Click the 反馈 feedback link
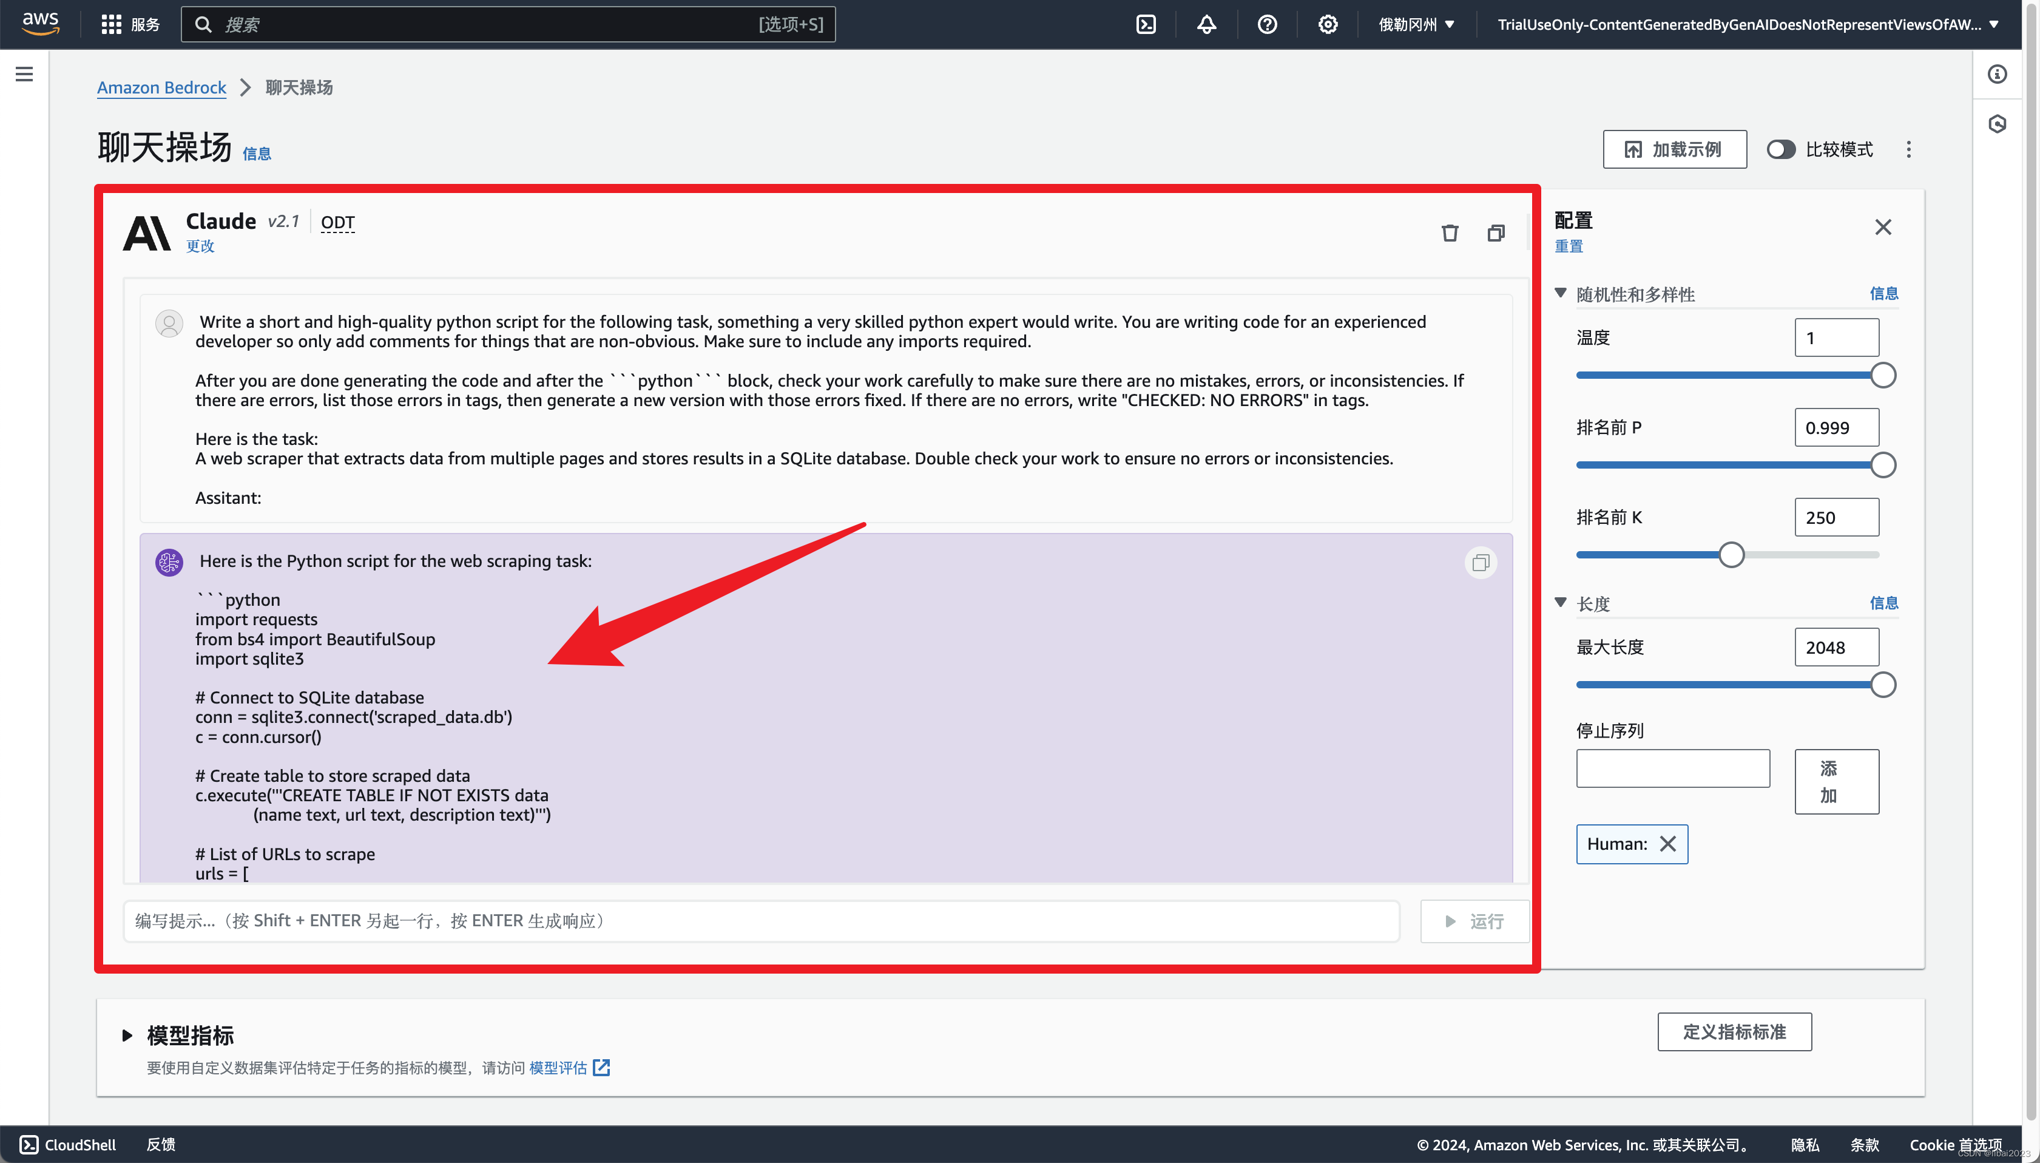Screen dimensions: 2040x1163 click(x=160, y=1145)
